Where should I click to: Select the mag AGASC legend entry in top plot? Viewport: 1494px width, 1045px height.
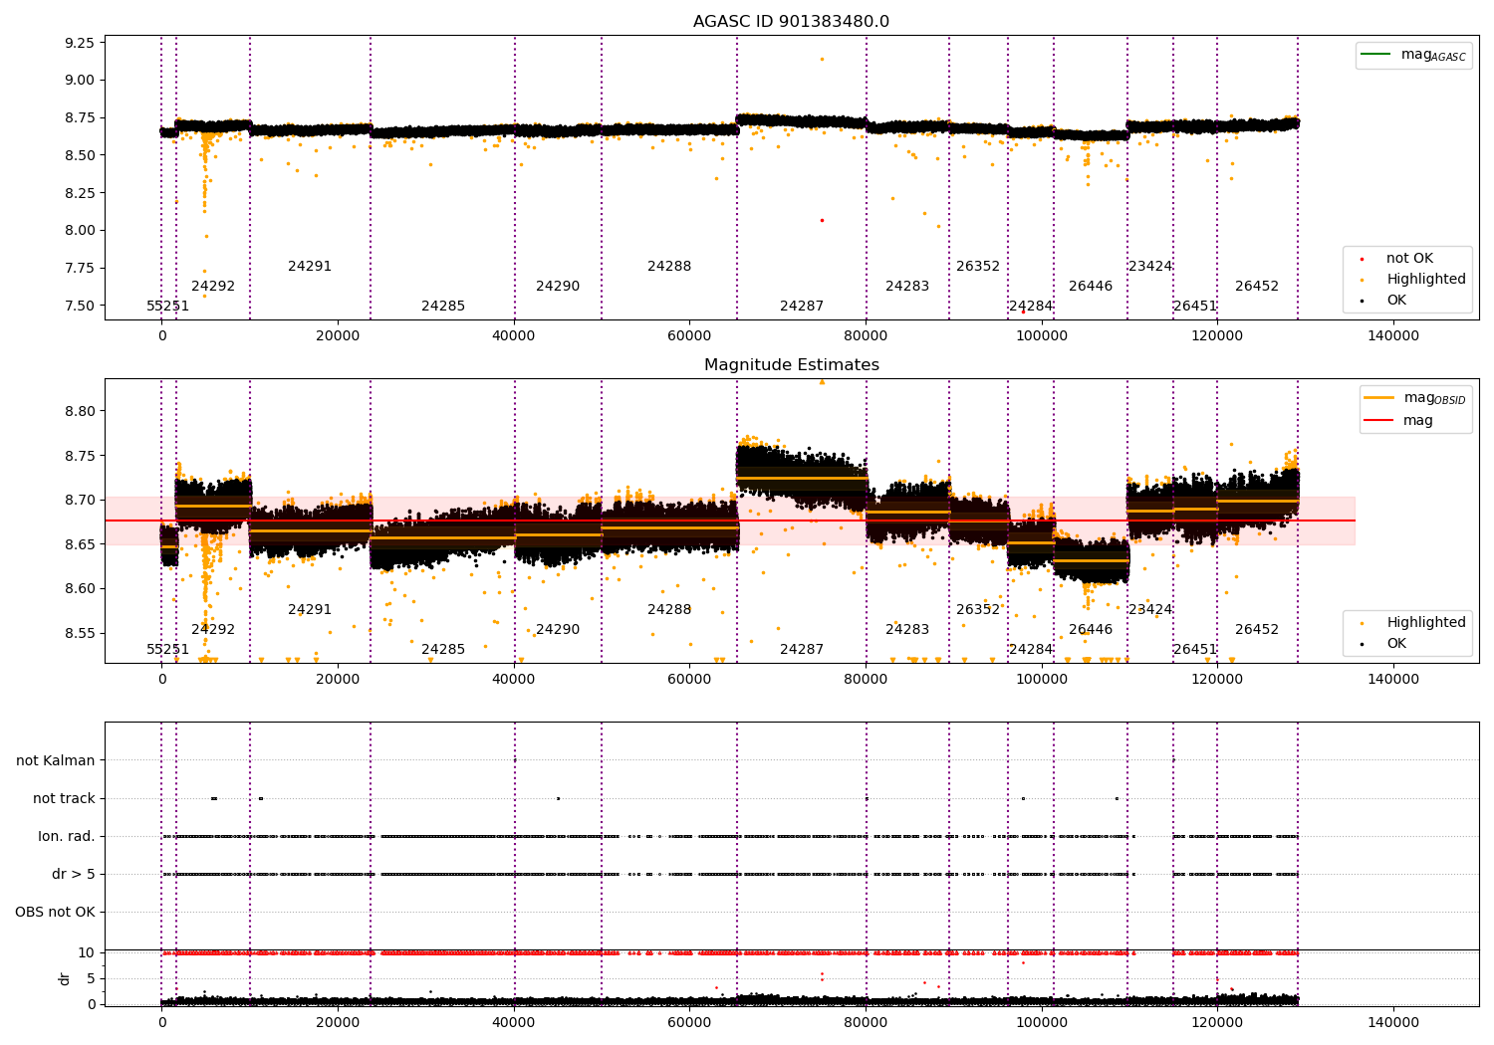point(1413,55)
